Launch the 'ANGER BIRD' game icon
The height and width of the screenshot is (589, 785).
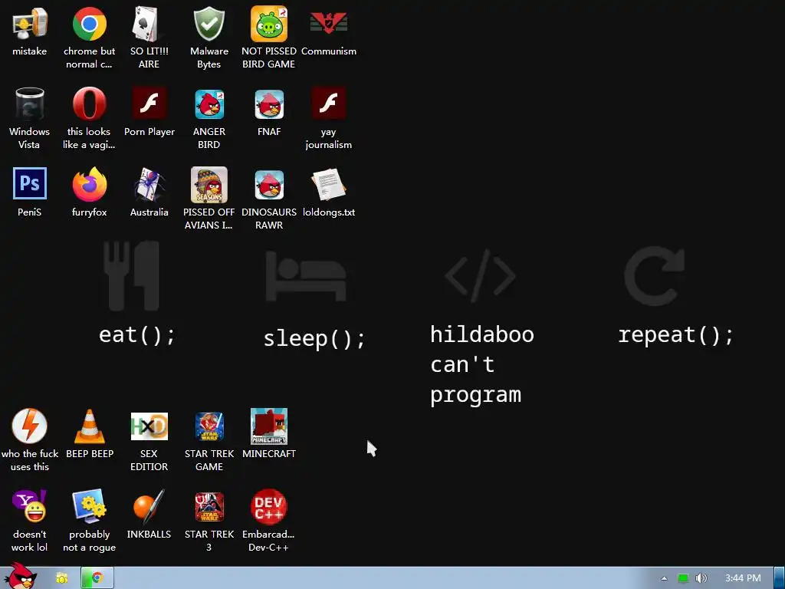(x=209, y=104)
